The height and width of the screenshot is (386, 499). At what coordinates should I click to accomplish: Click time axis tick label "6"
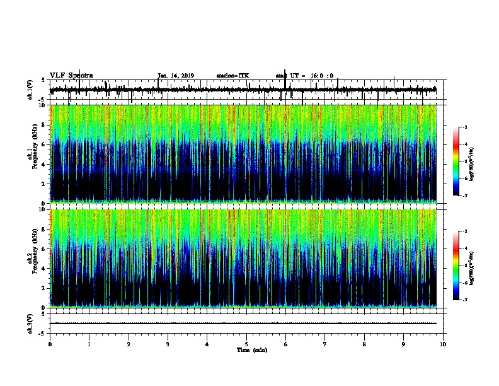pos(285,344)
